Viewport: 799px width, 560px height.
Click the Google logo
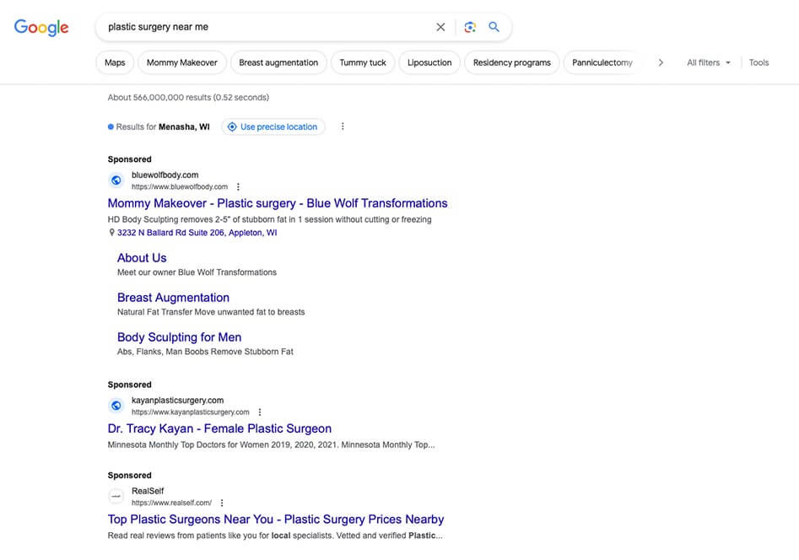(x=41, y=27)
